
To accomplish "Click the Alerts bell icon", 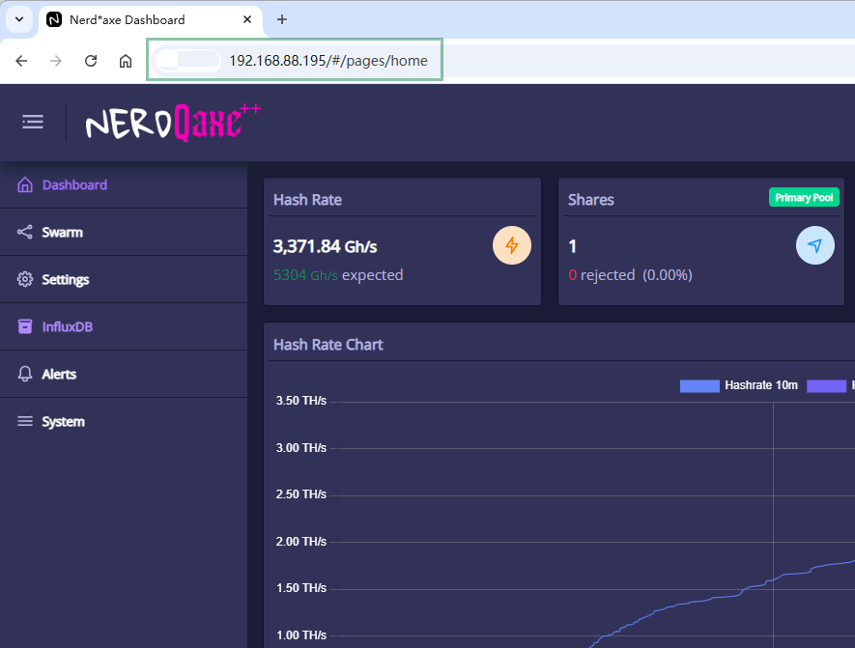I will pyautogui.click(x=25, y=375).
